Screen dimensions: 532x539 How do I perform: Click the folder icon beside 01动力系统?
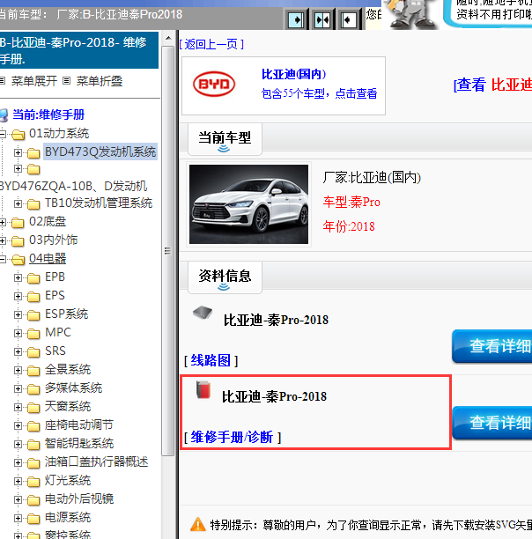tap(18, 135)
